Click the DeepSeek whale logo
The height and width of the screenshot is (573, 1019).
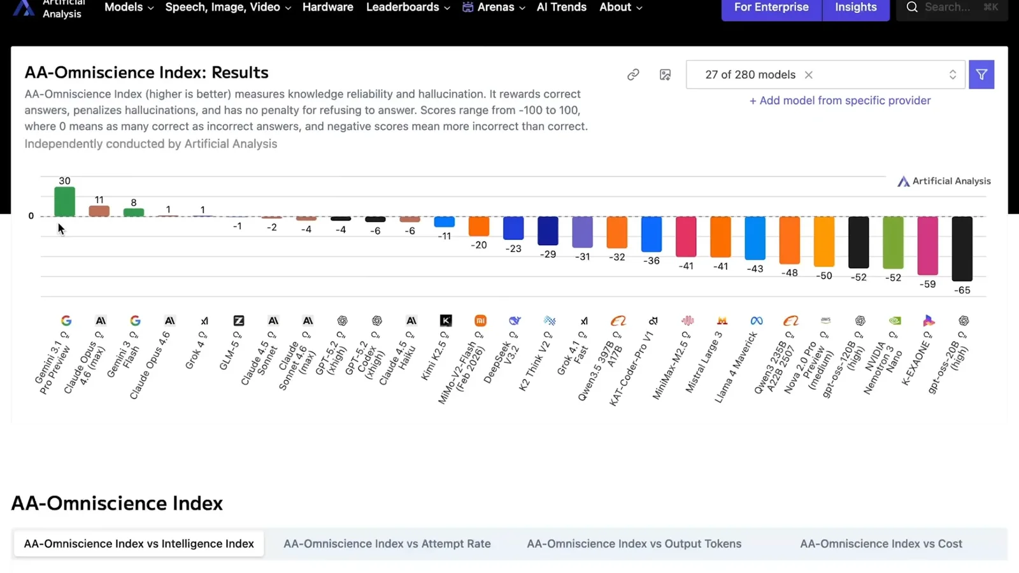coord(515,321)
